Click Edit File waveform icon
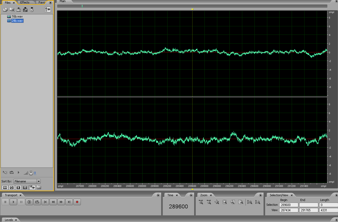Viewport: 338px width, 222px height. click(x=19, y=10)
